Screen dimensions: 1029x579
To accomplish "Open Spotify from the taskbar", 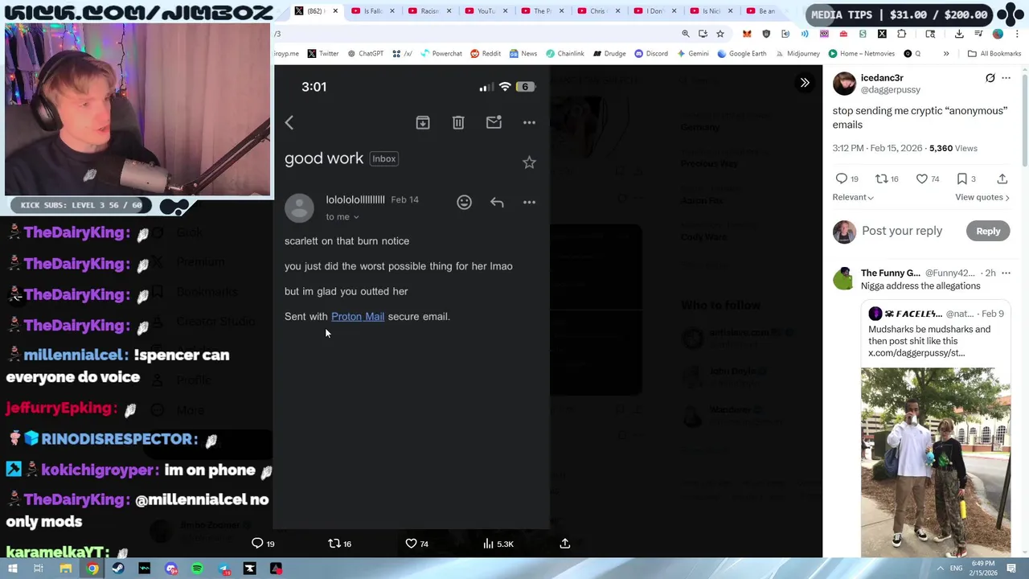I will pyautogui.click(x=197, y=569).
